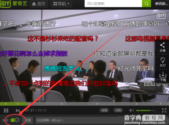The height and width of the screenshot is (125, 169).
Task: Pause the video playback
Action: (x=6, y=110)
